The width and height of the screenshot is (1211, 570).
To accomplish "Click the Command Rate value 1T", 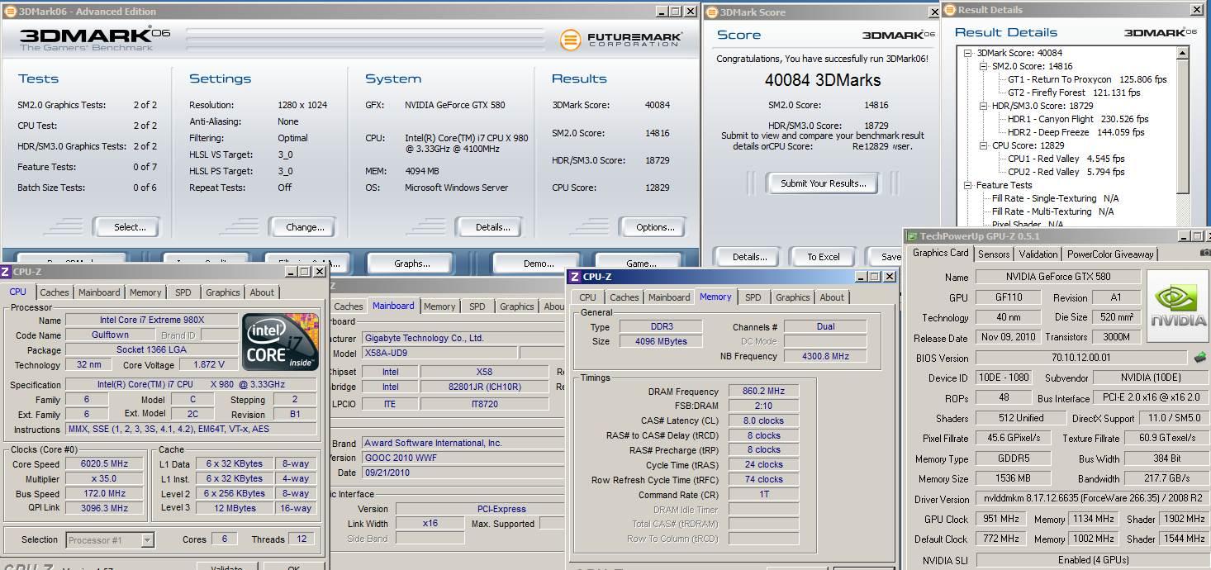I will (763, 495).
